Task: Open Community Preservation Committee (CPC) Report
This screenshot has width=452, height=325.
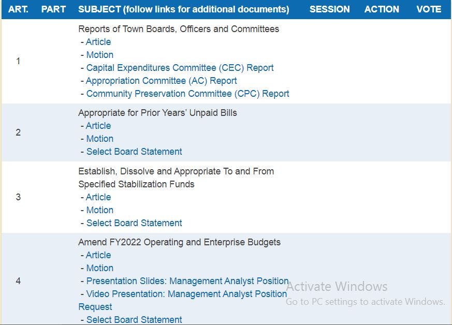Action: 187,94
